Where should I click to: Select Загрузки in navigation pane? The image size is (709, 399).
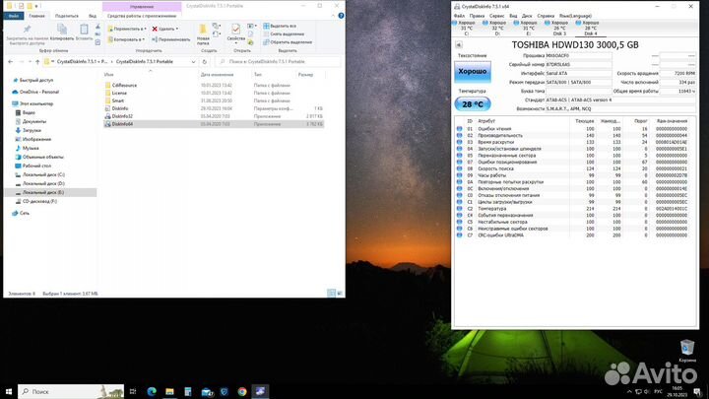pos(32,130)
